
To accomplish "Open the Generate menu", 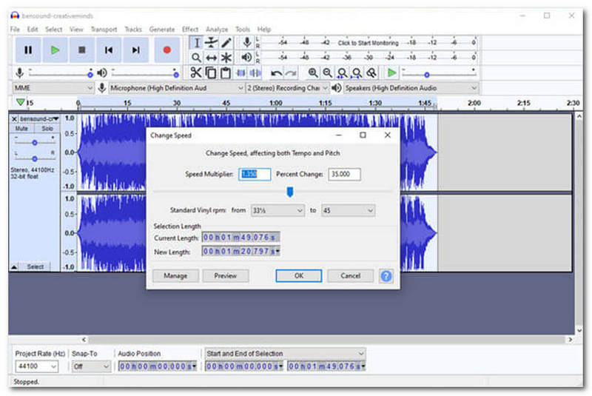I will point(161,29).
